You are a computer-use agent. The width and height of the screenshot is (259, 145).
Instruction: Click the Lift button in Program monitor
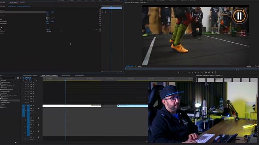point(206,72)
